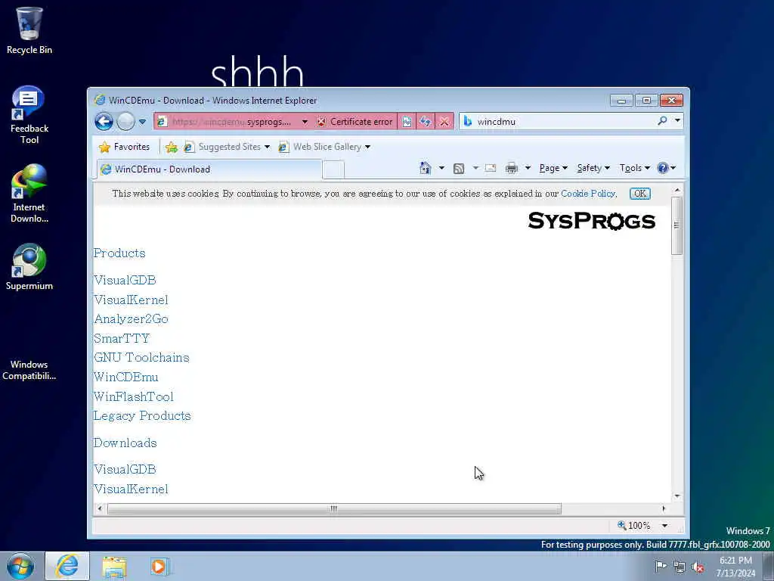Open Internet Download Manager desktop shortcut
The height and width of the screenshot is (581, 774).
[x=29, y=193]
